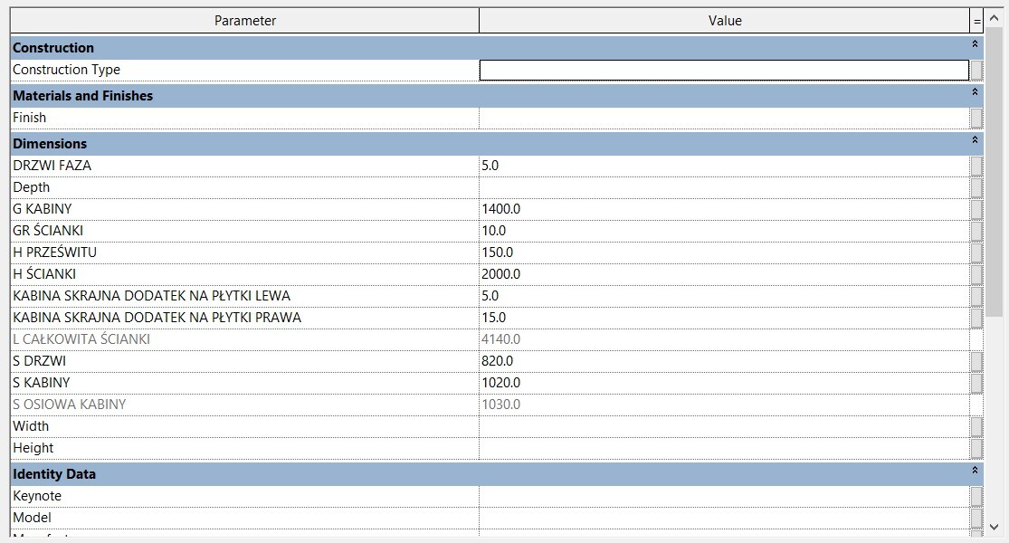Click the associate button for H ŚCIANKI
The image size is (1009, 543).
coord(976,274)
